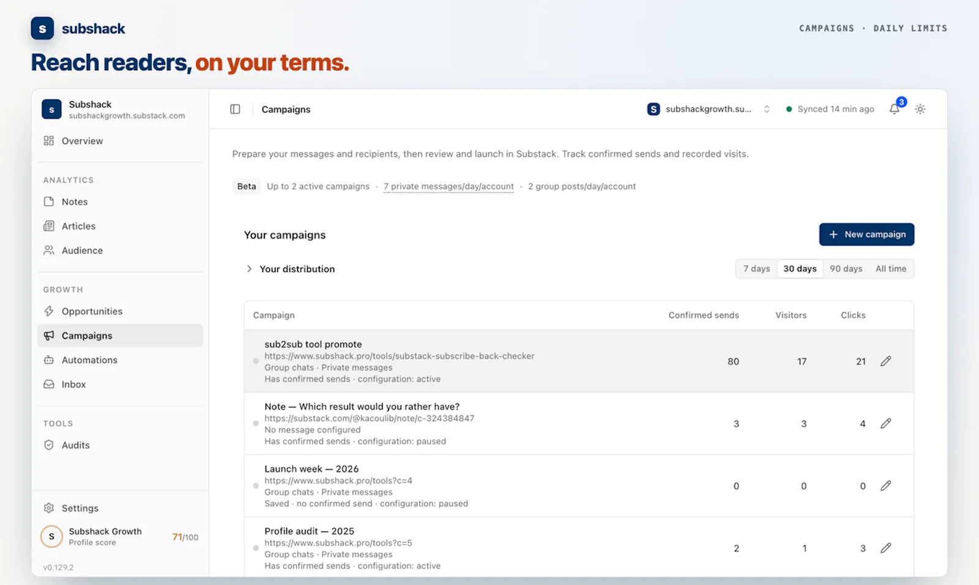Open Audits shield icon
This screenshot has height=585, width=979.
click(x=49, y=445)
